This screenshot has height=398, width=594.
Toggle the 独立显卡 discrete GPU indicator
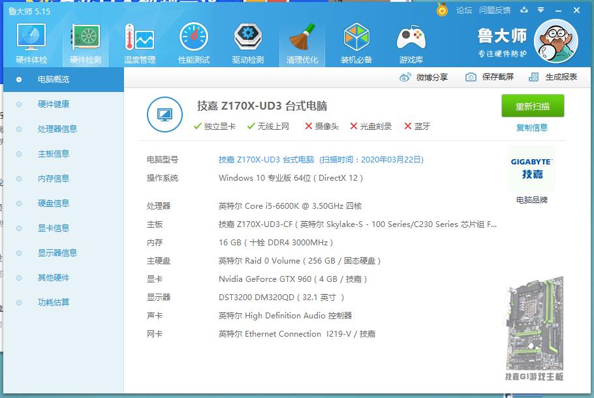click(218, 127)
